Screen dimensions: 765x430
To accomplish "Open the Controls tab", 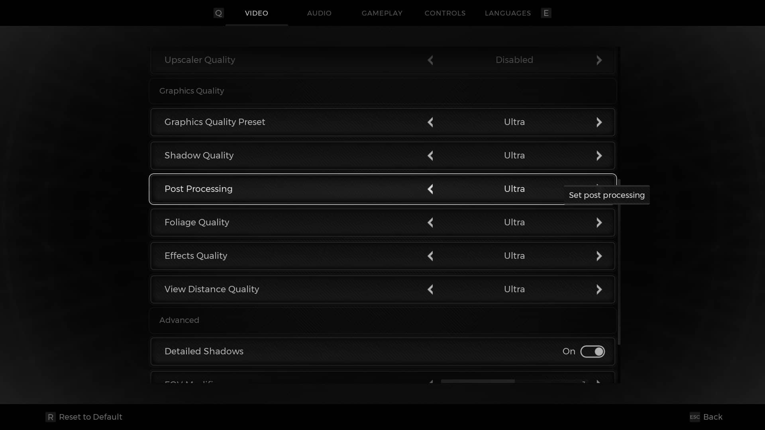I will point(445,13).
